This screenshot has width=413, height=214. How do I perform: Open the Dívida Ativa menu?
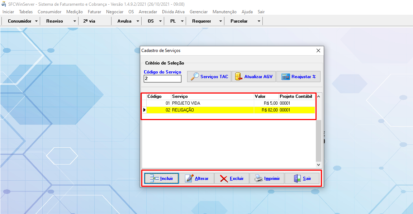(x=173, y=12)
